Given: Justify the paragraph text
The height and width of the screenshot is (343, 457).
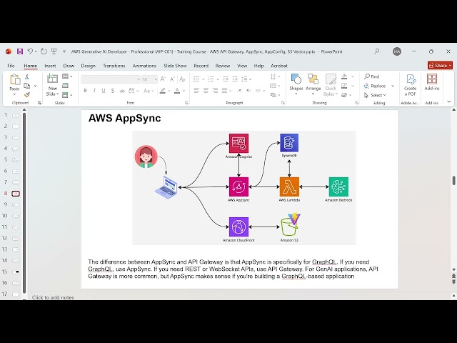Looking at the screenshot, I should coord(224,91).
